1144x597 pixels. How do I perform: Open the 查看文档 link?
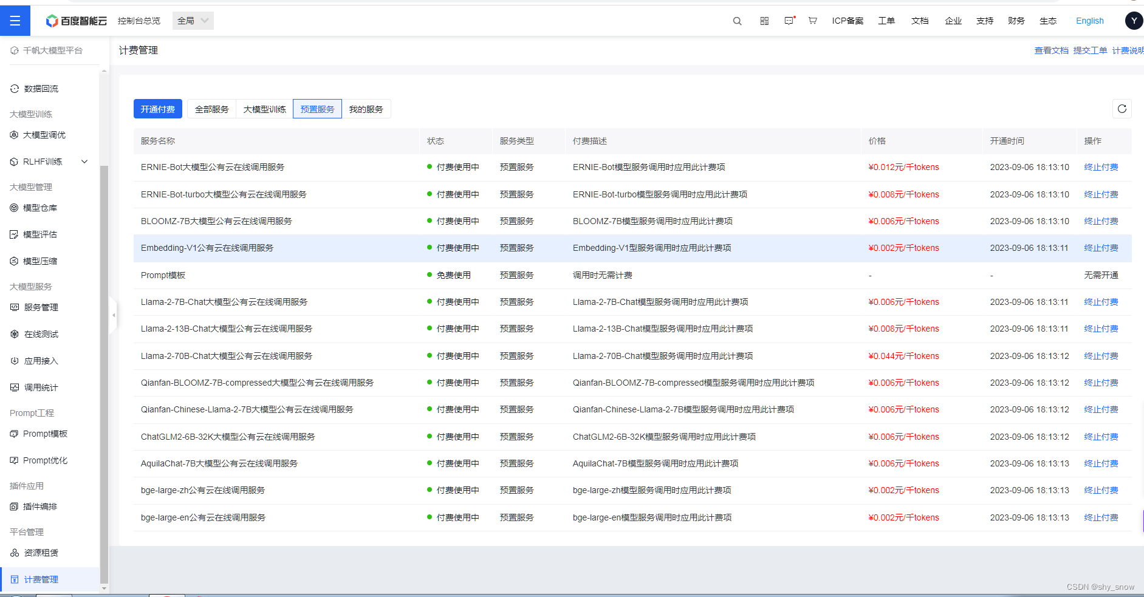tap(1052, 50)
